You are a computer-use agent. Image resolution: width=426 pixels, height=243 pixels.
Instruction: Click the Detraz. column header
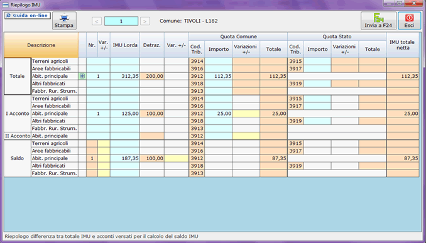point(152,45)
